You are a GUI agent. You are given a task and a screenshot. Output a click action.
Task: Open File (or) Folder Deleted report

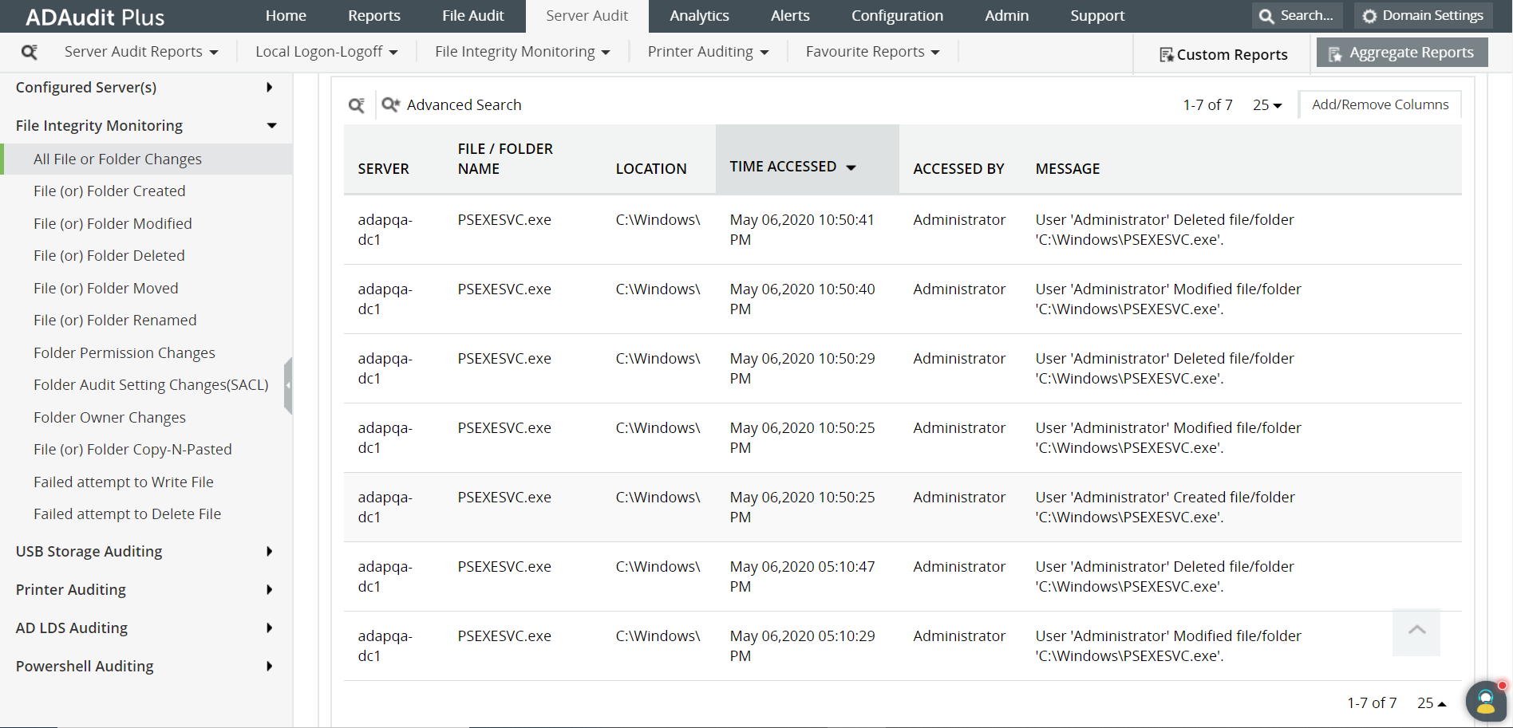pyautogui.click(x=109, y=256)
